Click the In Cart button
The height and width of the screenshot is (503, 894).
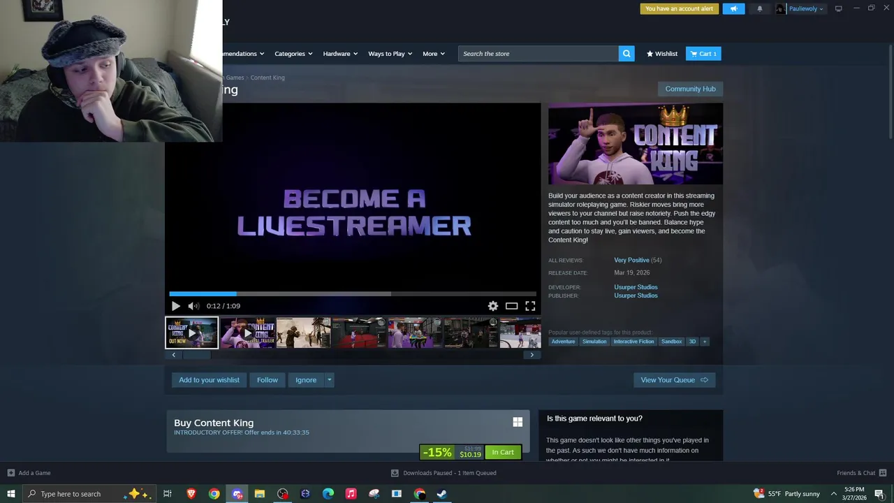tap(503, 452)
